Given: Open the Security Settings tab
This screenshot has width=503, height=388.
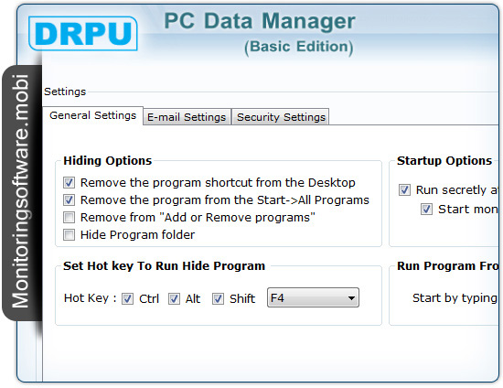Looking at the screenshot, I should click(281, 117).
